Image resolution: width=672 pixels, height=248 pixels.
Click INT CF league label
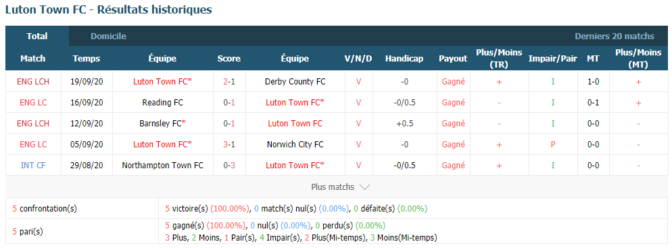33,166
